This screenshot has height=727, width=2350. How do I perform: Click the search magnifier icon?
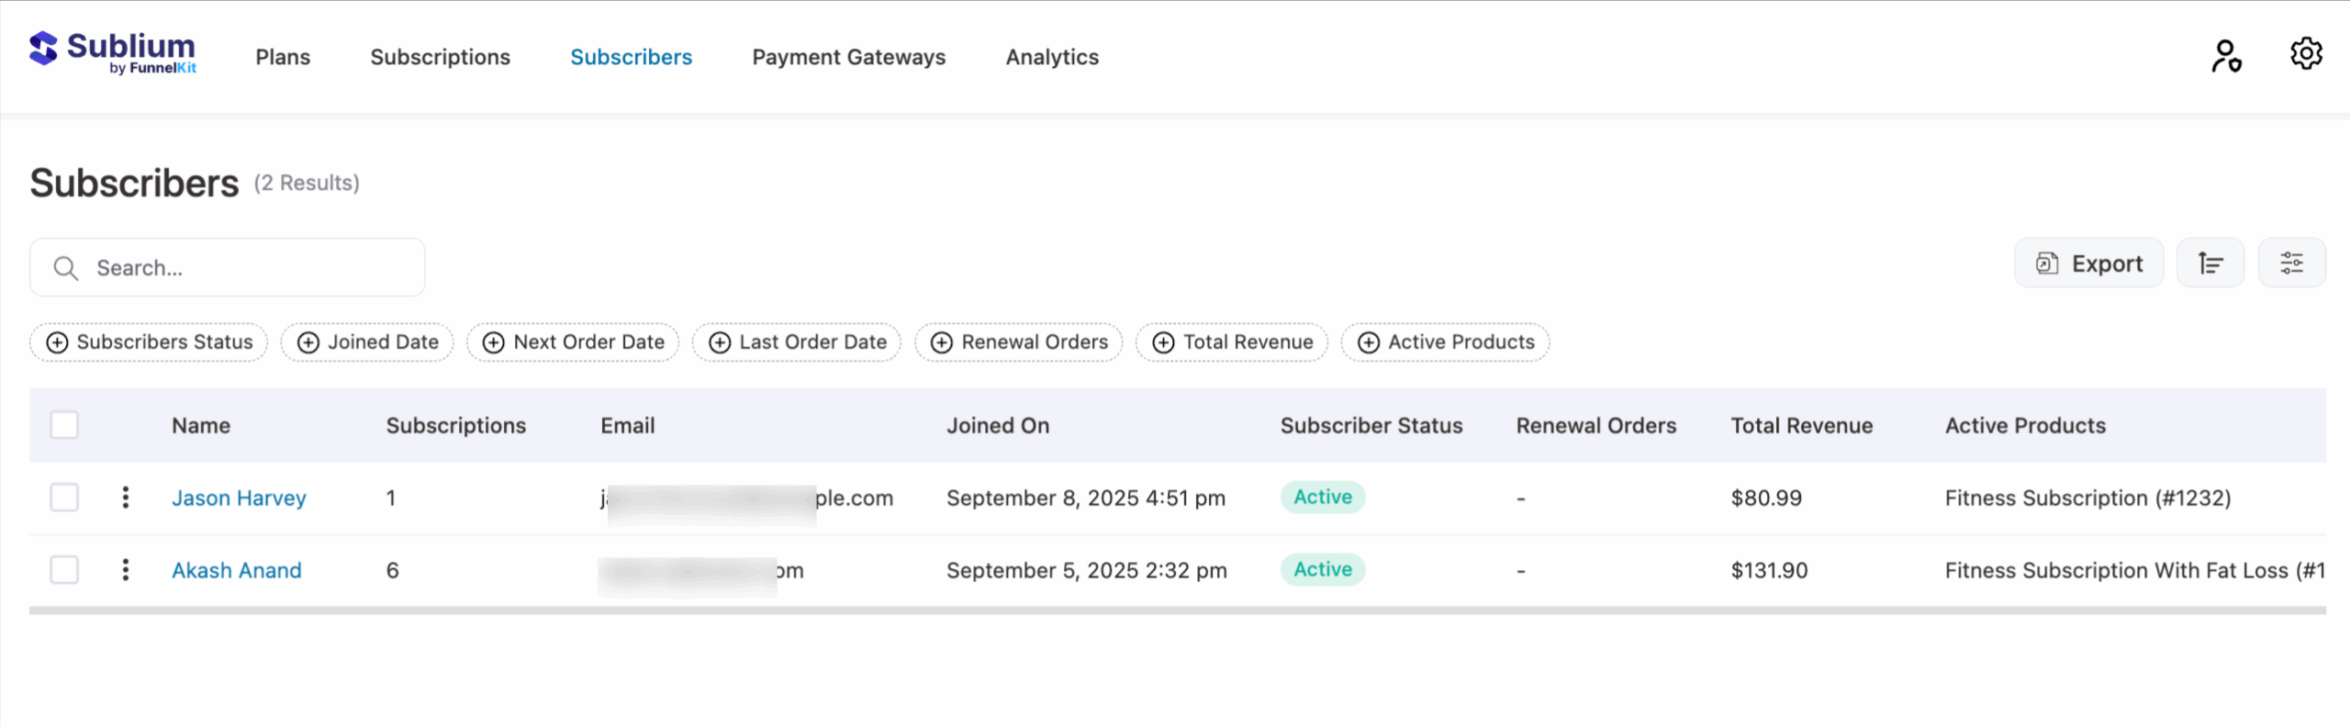(x=65, y=268)
